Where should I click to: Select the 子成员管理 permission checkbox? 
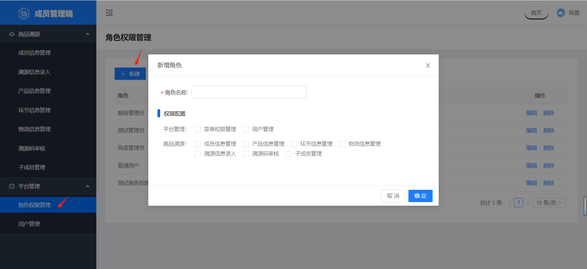point(289,154)
